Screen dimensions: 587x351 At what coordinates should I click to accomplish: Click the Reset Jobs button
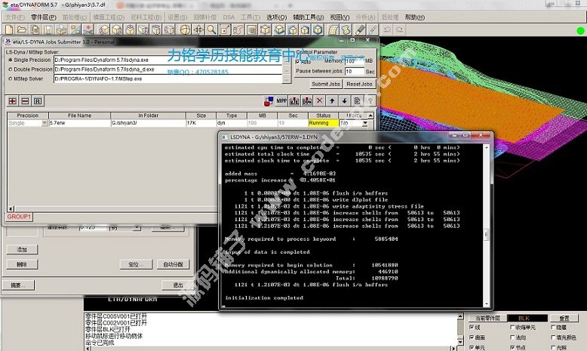pos(359,84)
